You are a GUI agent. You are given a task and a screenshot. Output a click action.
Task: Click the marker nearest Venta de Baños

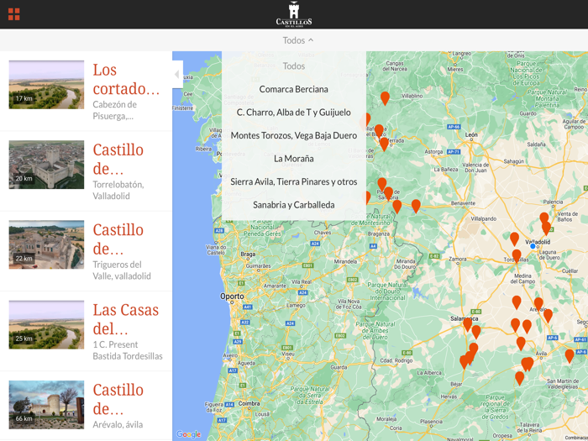(x=544, y=219)
